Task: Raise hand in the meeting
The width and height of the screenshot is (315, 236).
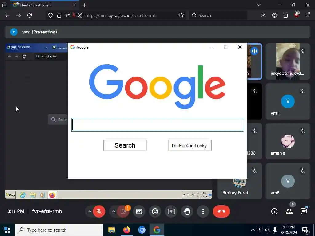Action: (187, 211)
